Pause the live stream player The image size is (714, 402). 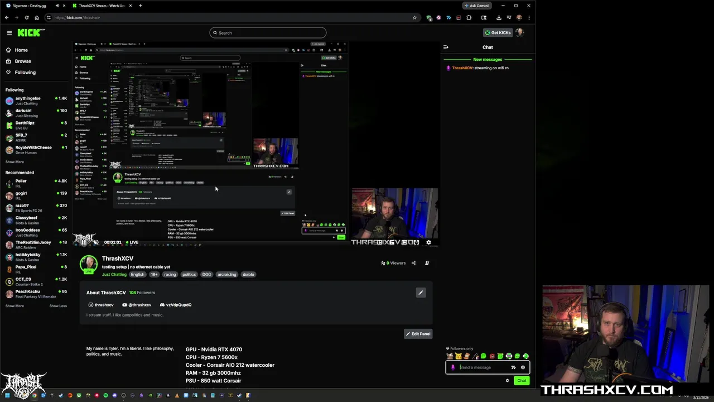click(84, 242)
